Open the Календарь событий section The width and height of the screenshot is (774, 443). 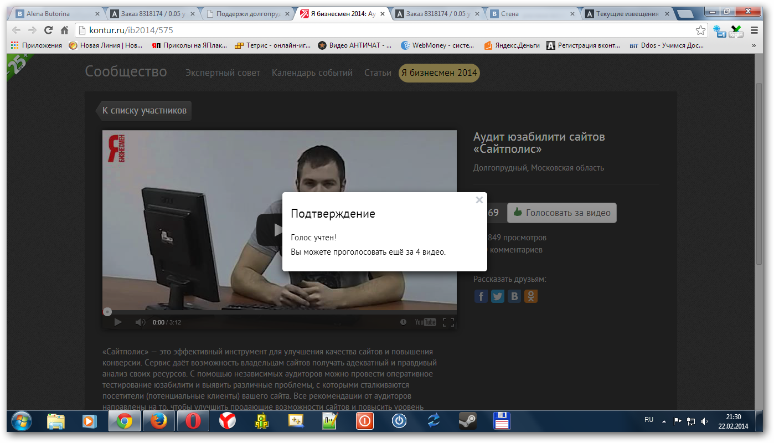(312, 73)
